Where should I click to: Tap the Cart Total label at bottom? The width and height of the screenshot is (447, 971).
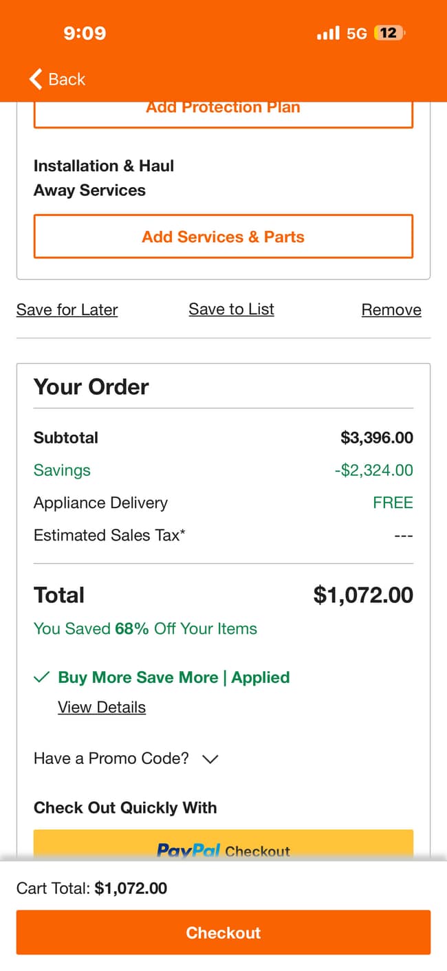pos(53,888)
